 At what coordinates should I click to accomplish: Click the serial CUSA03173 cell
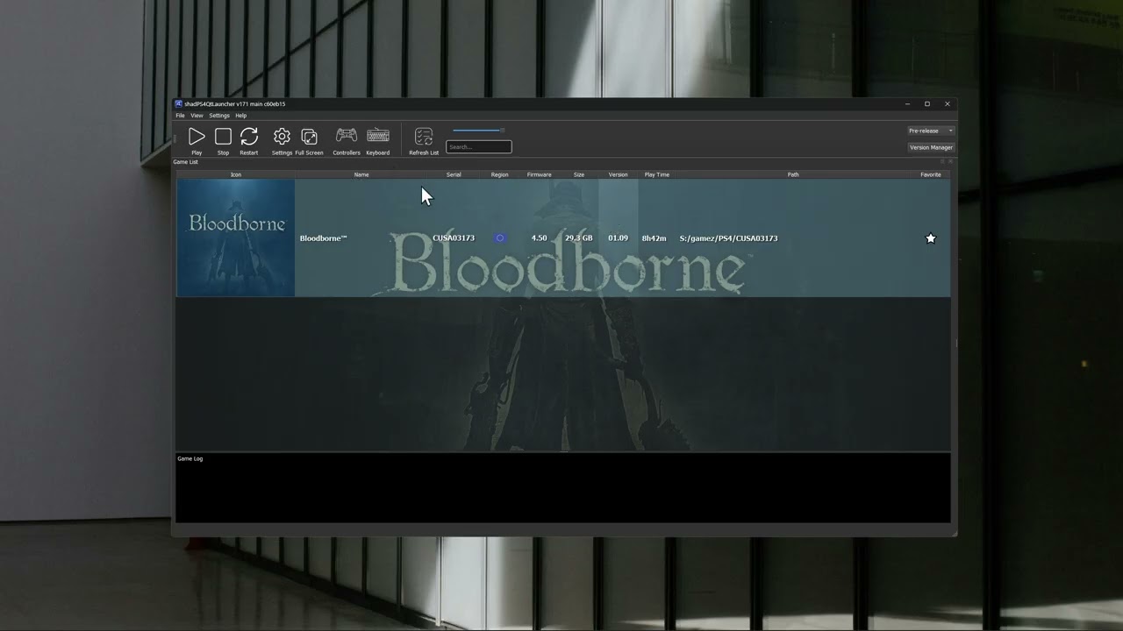[x=454, y=238]
